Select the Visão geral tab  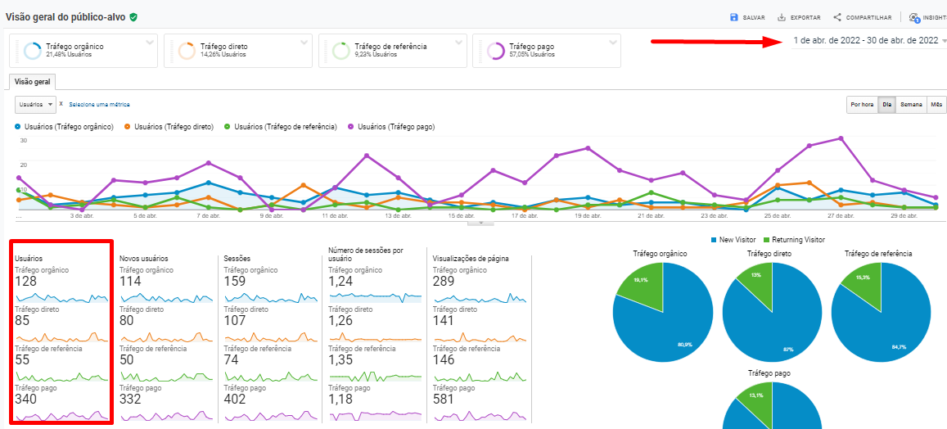click(32, 82)
